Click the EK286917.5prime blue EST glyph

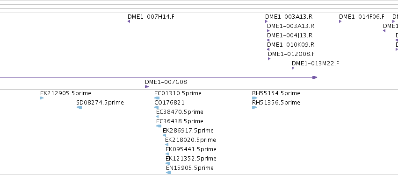pyautogui.click(x=165, y=135)
